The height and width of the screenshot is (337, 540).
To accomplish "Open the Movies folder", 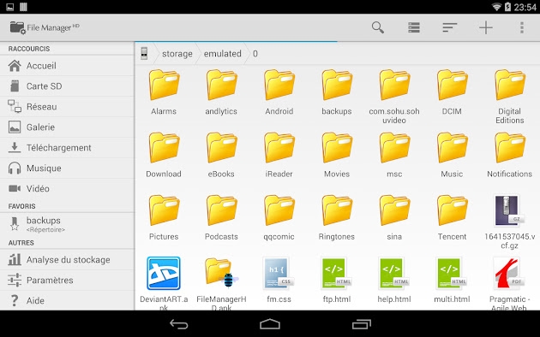I will [x=337, y=155].
